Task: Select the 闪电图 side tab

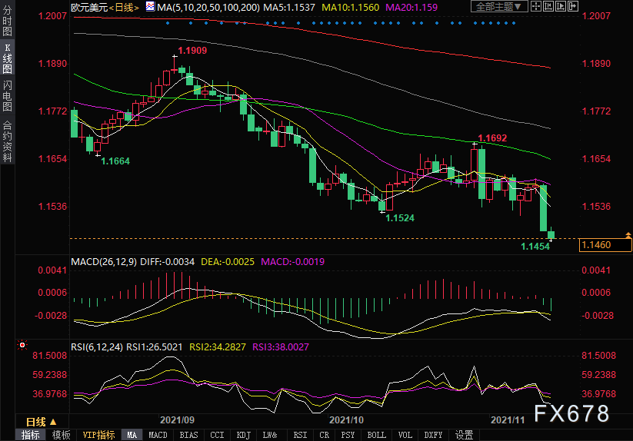Action: [x=8, y=96]
